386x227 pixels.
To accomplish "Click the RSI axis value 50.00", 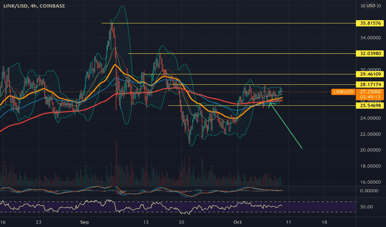I will click(366, 207).
